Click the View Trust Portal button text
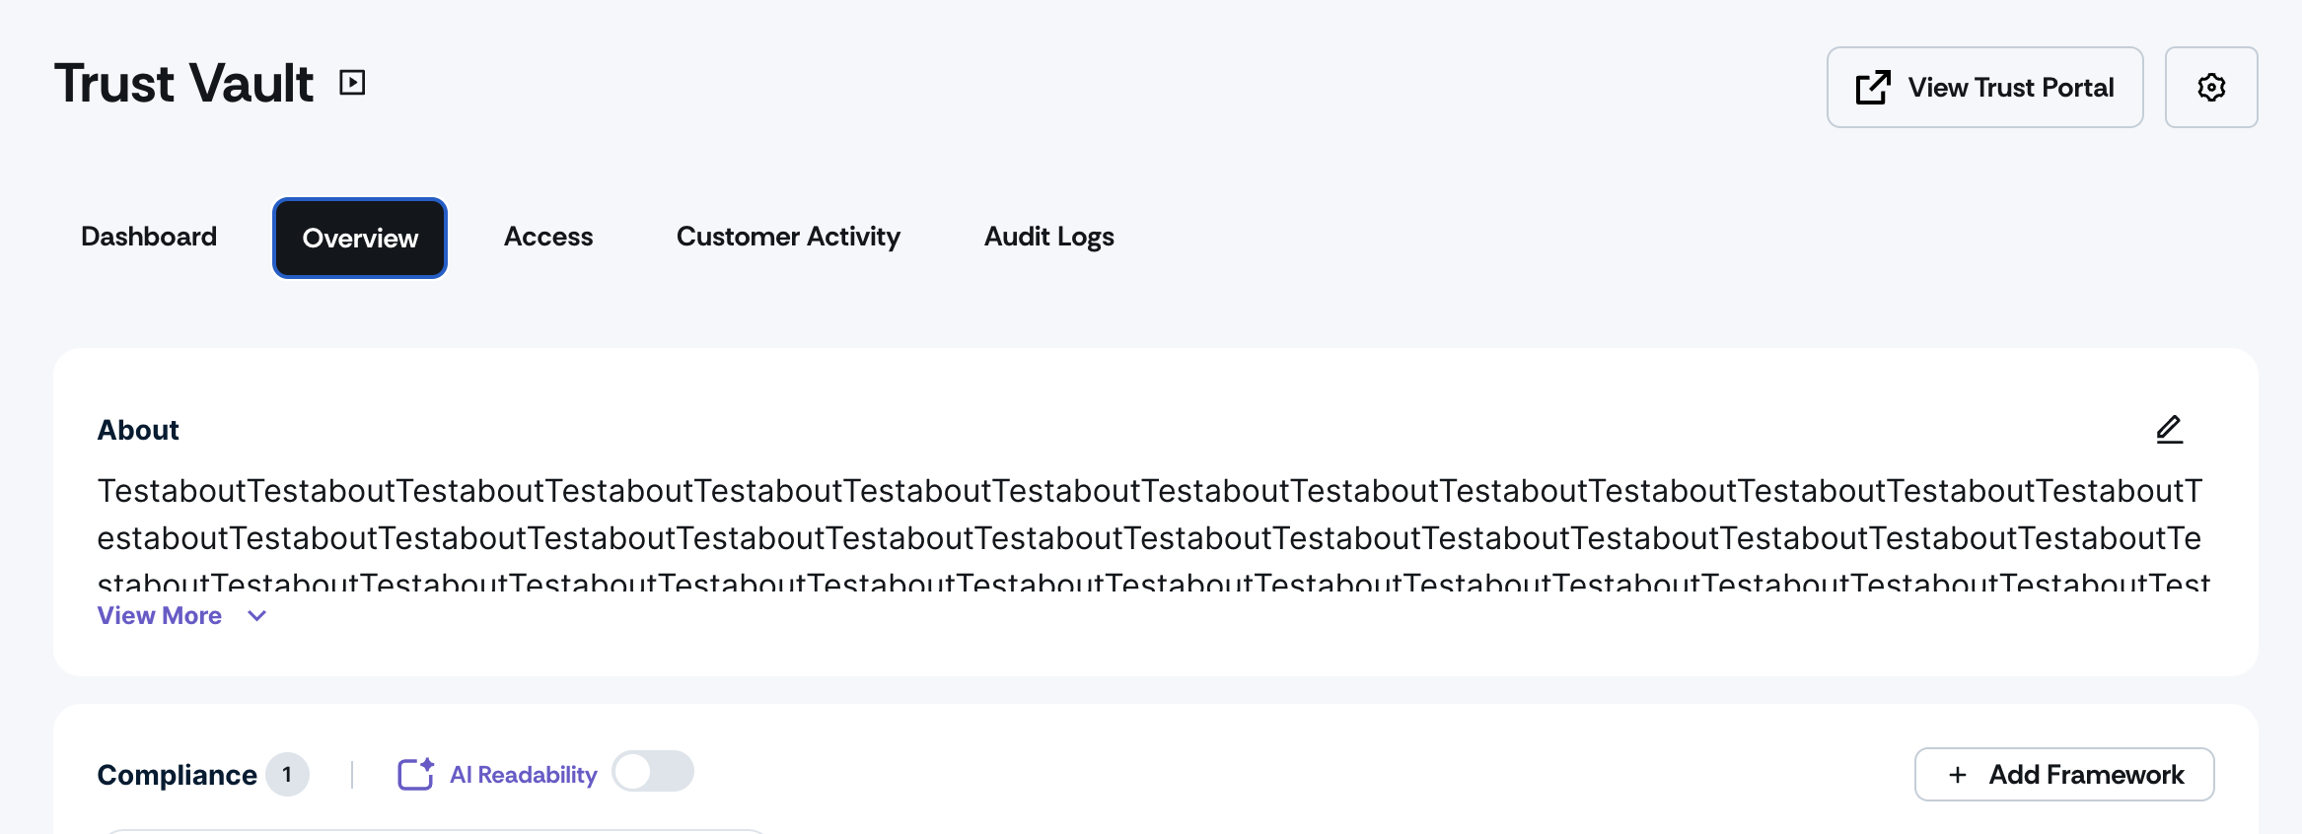 click(x=2010, y=88)
